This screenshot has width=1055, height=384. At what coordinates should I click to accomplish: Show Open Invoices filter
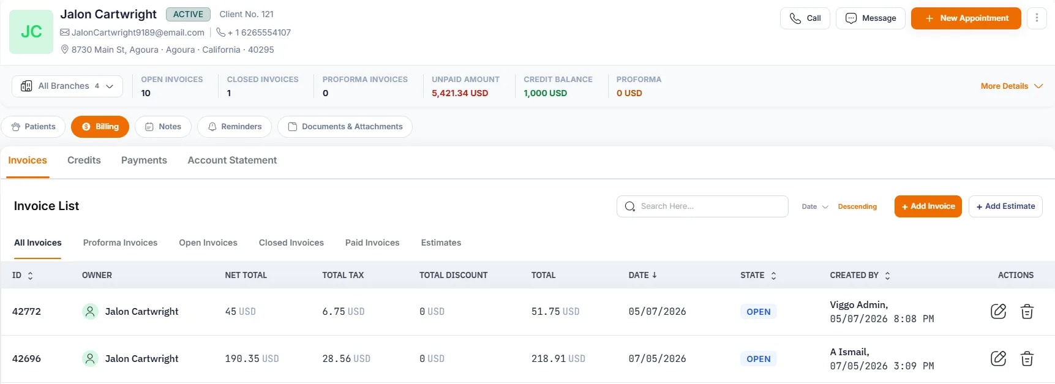pos(208,243)
